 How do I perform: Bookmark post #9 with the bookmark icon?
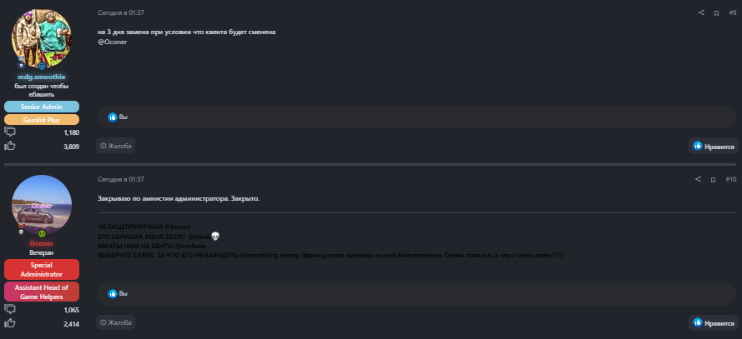(716, 12)
